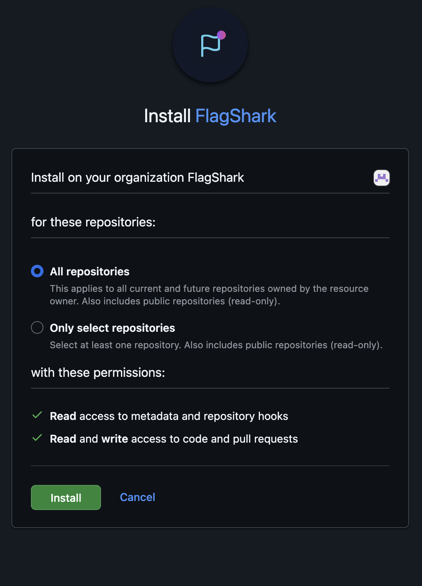The width and height of the screenshot is (422, 586).
Task: Click the Only select repositories label
Action: click(112, 327)
